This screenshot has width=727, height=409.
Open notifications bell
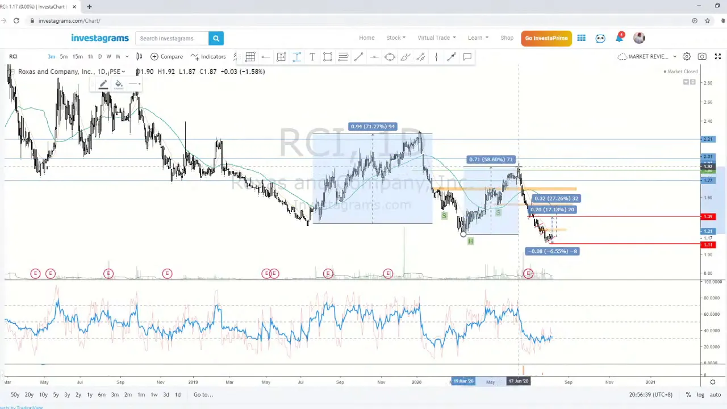tap(619, 38)
